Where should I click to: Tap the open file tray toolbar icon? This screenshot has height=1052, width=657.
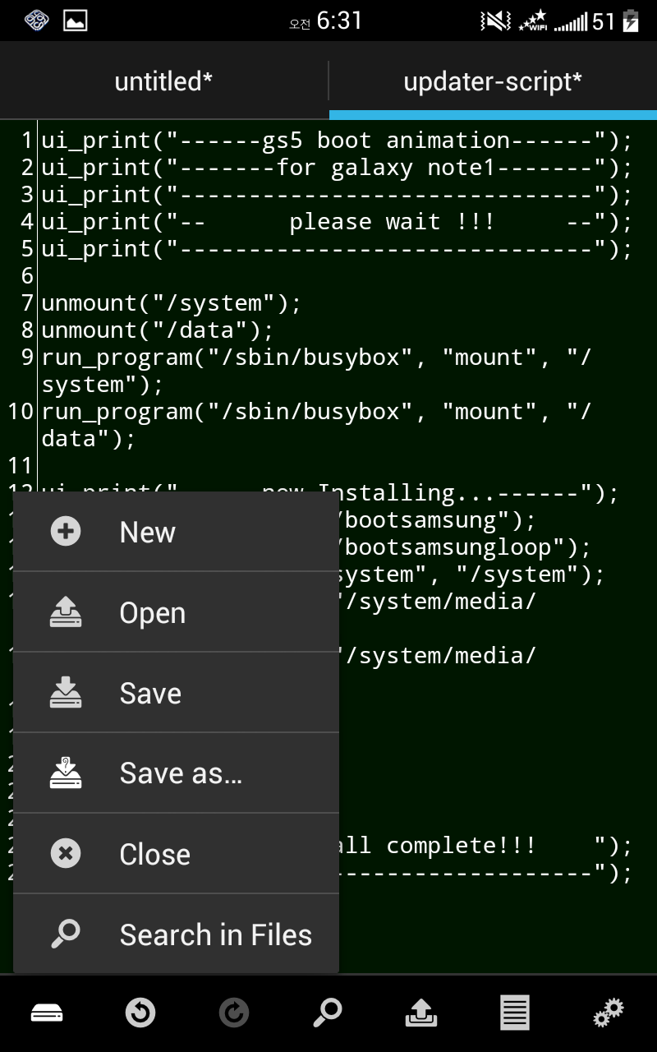[x=421, y=1013]
